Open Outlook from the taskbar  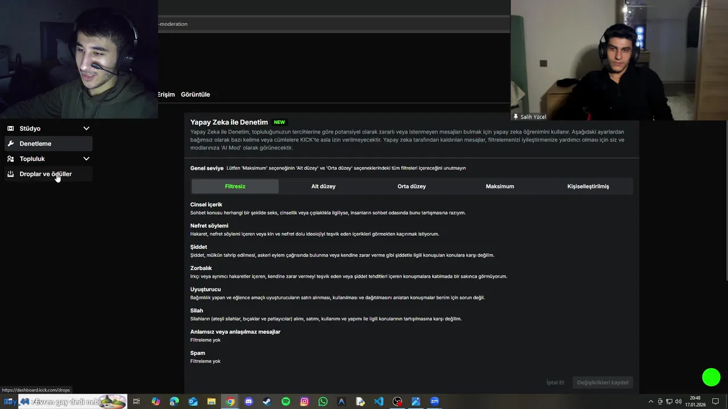[193, 402]
